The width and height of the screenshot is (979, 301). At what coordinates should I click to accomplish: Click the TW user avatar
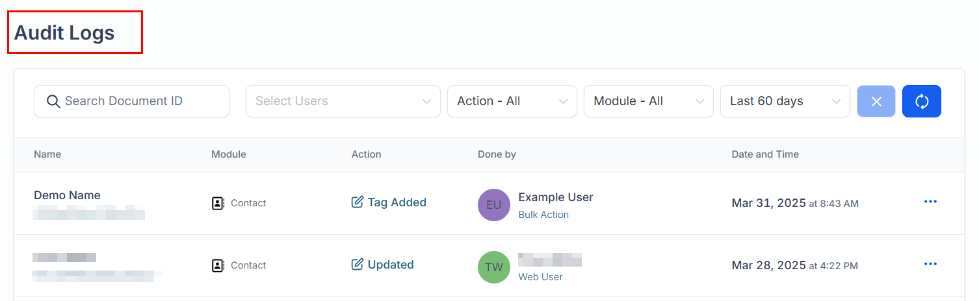pyautogui.click(x=494, y=267)
